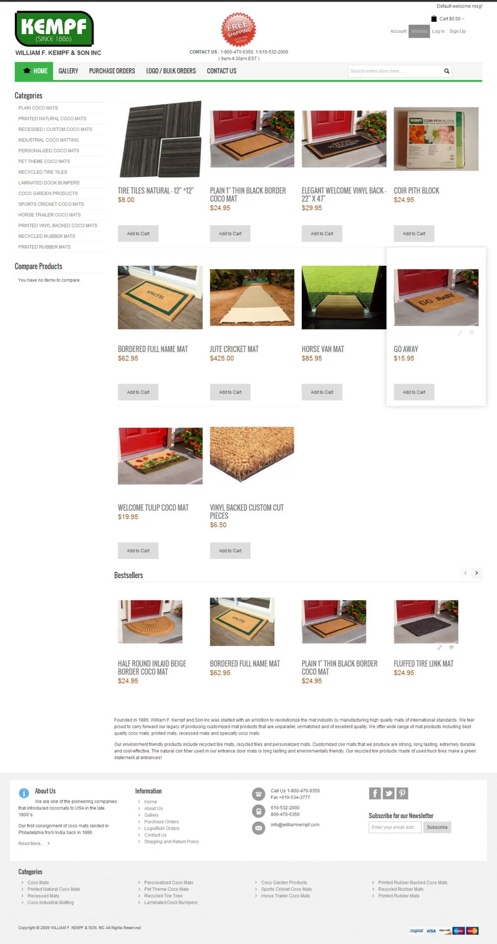The width and height of the screenshot is (497, 944).
Task: Click the Free Shipping badge
Action: (x=238, y=30)
